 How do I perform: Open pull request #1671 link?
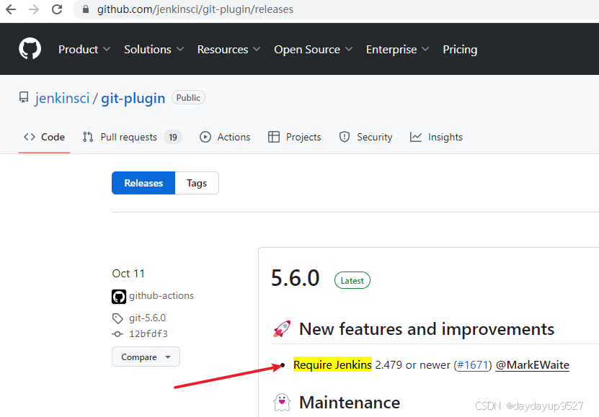click(473, 365)
